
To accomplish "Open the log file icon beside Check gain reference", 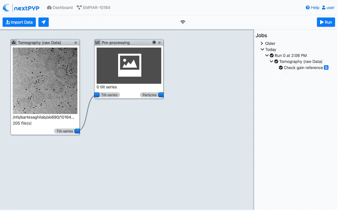I will pos(326,67).
